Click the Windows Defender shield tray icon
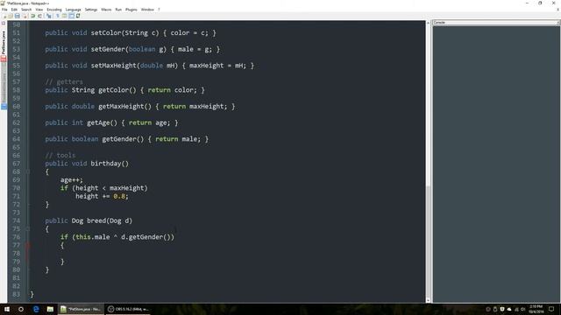This screenshot has width=561, height=315. pyautogui.click(x=502, y=309)
